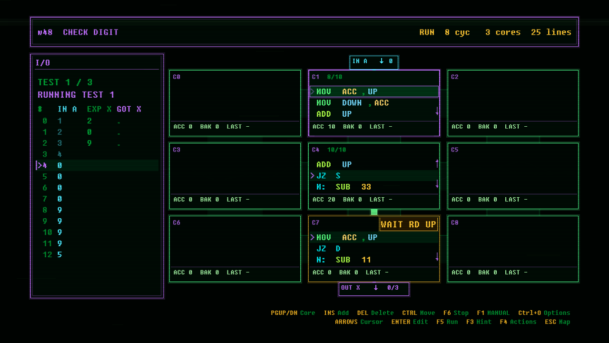Select empty core C3
Screen dimensions: 609x343
click(235, 176)
